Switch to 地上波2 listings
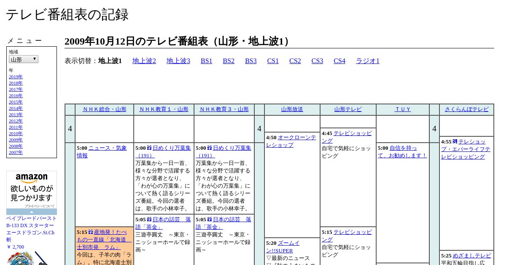 pyautogui.click(x=144, y=61)
